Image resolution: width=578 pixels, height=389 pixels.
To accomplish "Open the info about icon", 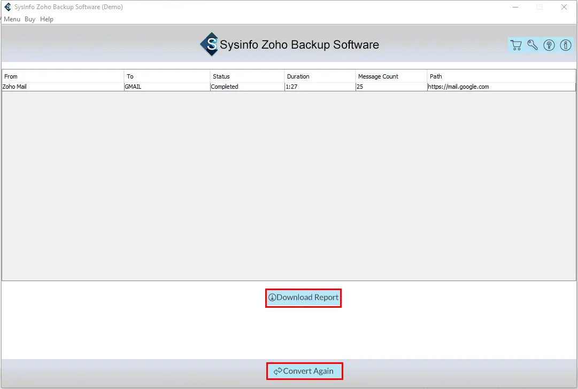I will pyautogui.click(x=566, y=45).
